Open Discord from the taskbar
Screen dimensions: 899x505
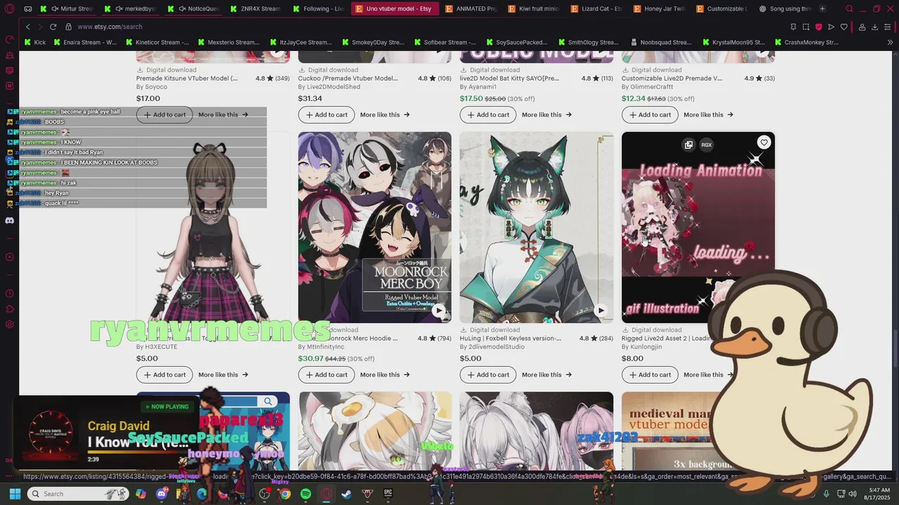(x=162, y=494)
